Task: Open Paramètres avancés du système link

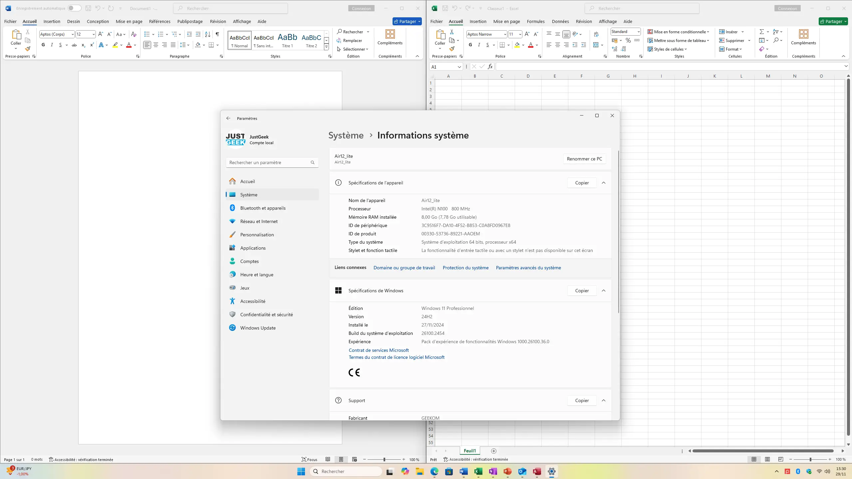Action: coord(528,268)
